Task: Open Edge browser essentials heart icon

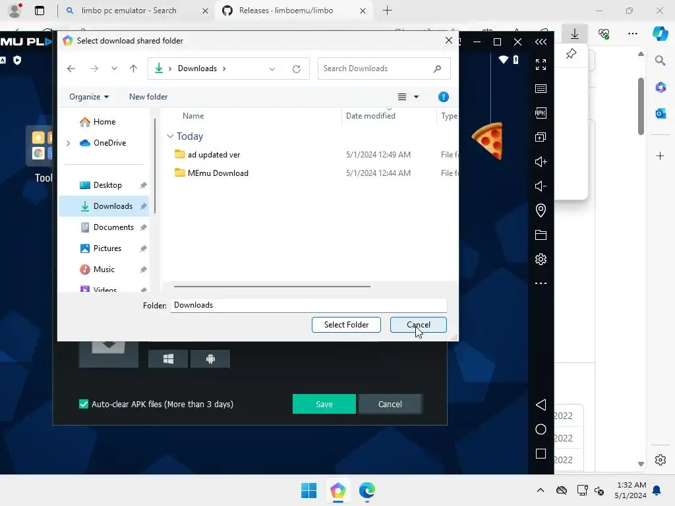Action: (x=604, y=34)
